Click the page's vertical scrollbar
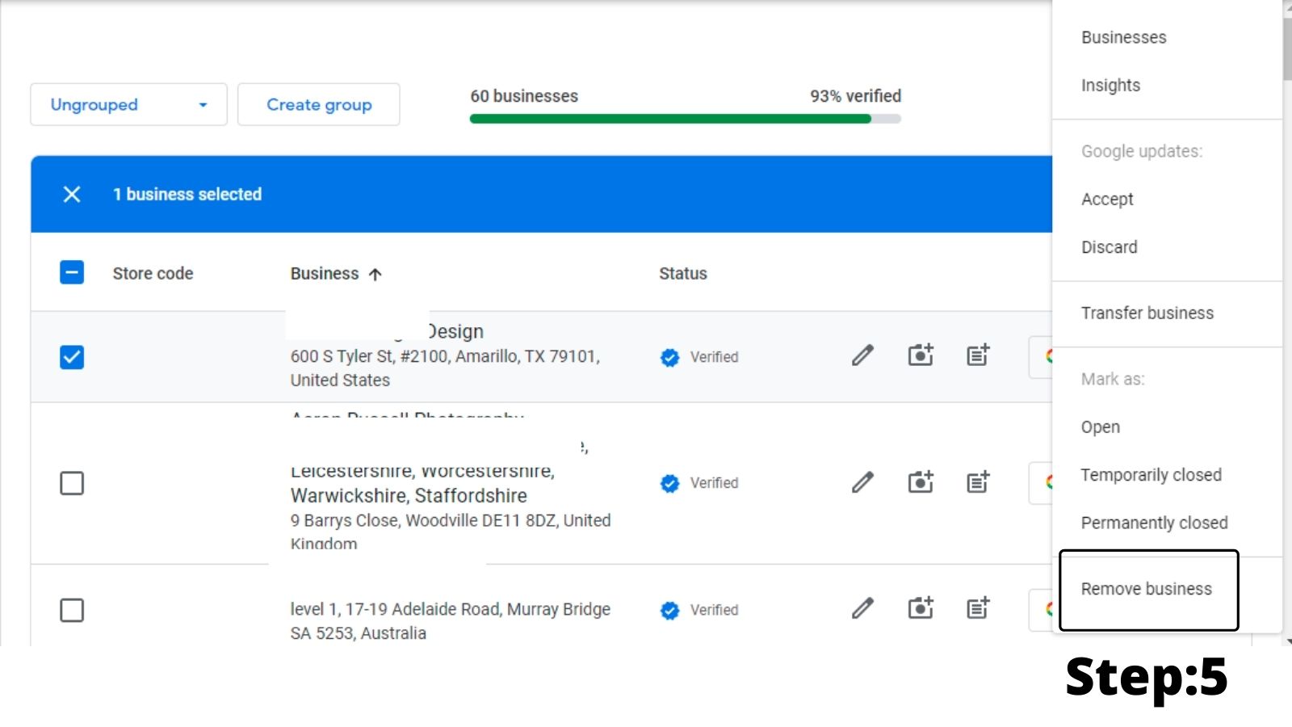Screen dimensions: 1292x727 click(x=1287, y=48)
